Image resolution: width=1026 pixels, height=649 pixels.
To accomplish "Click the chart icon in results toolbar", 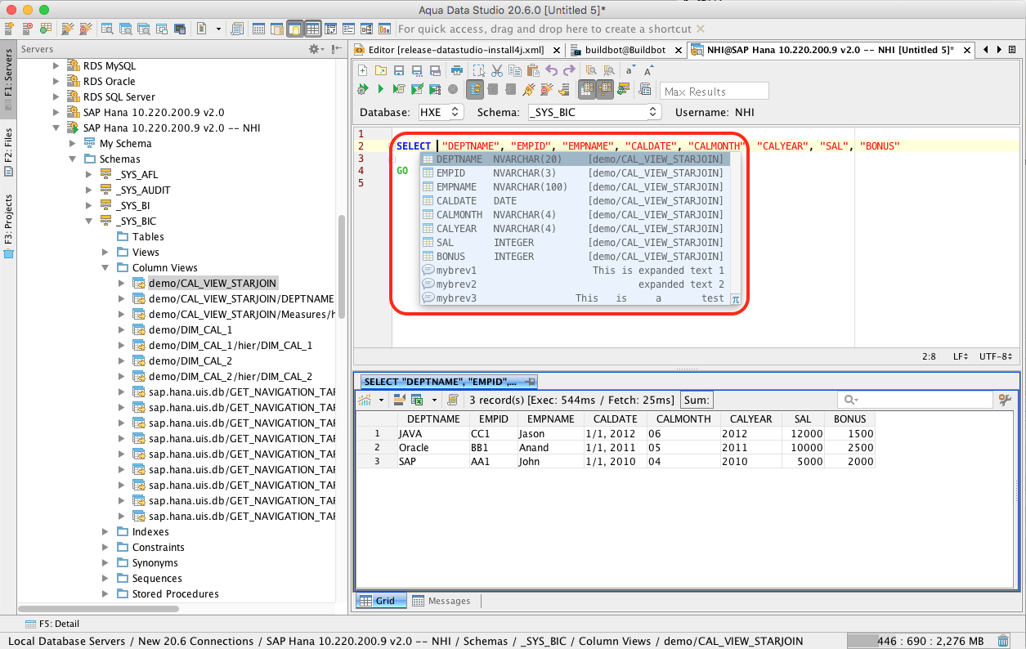I will pos(365,400).
